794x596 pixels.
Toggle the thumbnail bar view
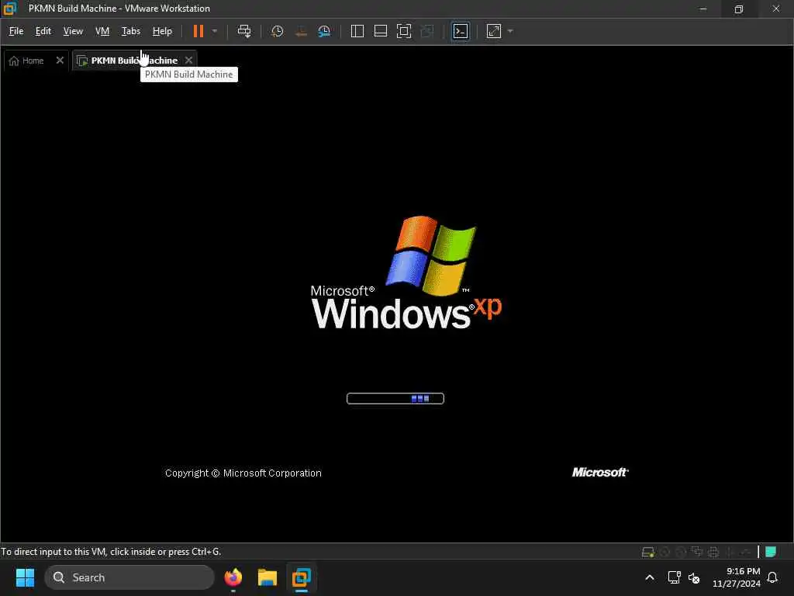pyautogui.click(x=380, y=31)
